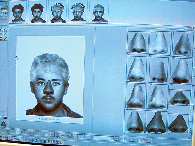Select nose thumbnail number 36

click(x=181, y=71)
